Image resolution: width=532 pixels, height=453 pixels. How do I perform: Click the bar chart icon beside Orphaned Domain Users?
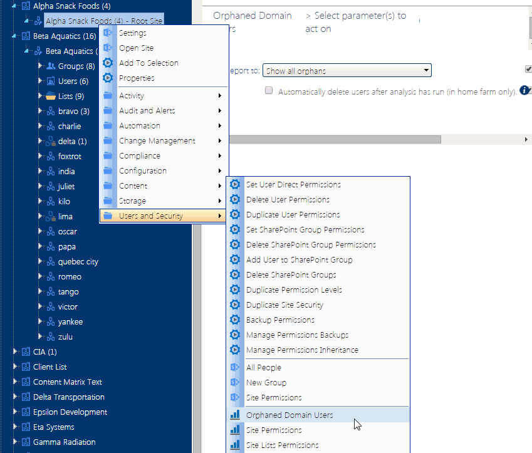click(235, 415)
